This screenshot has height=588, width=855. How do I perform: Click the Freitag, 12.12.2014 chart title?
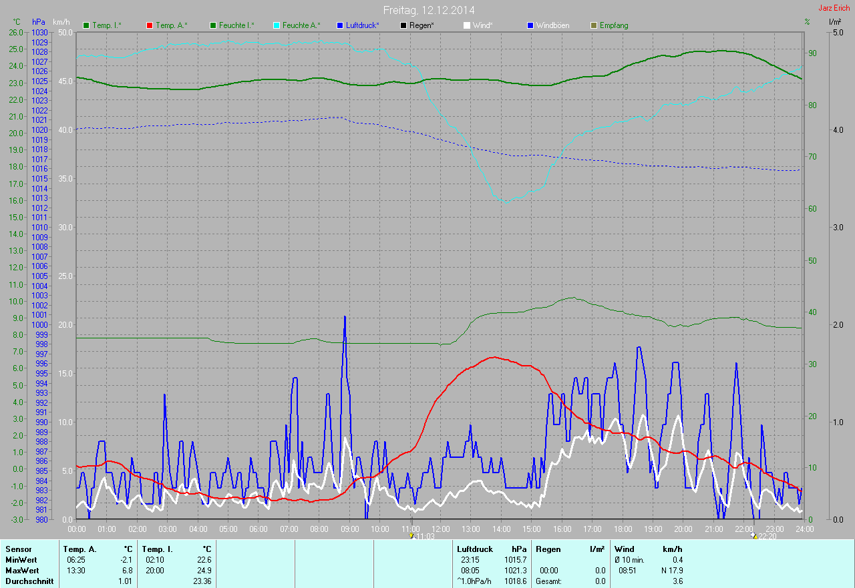pyautogui.click(x=429, y=10)
